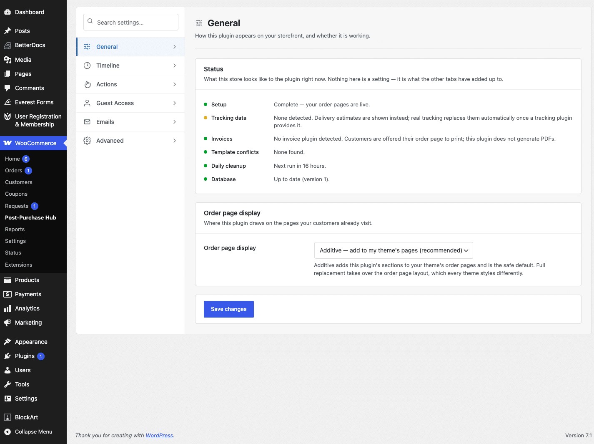Click the Media icon in sidebar
Screen dimensions: 594x444
click(x=8, y=60)
